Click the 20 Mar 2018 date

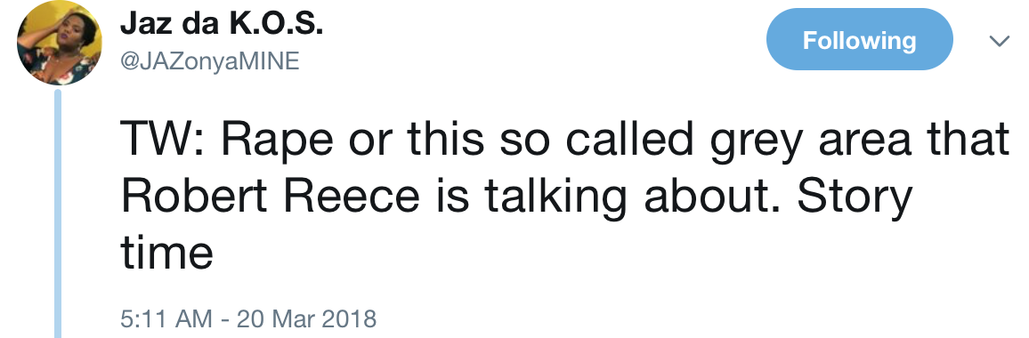pyautogui.click(x=306, y=319)
